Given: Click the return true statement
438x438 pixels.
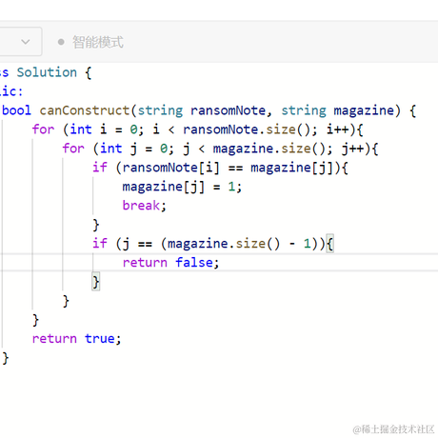Looking at the screenshot, I should coord(76,339).
